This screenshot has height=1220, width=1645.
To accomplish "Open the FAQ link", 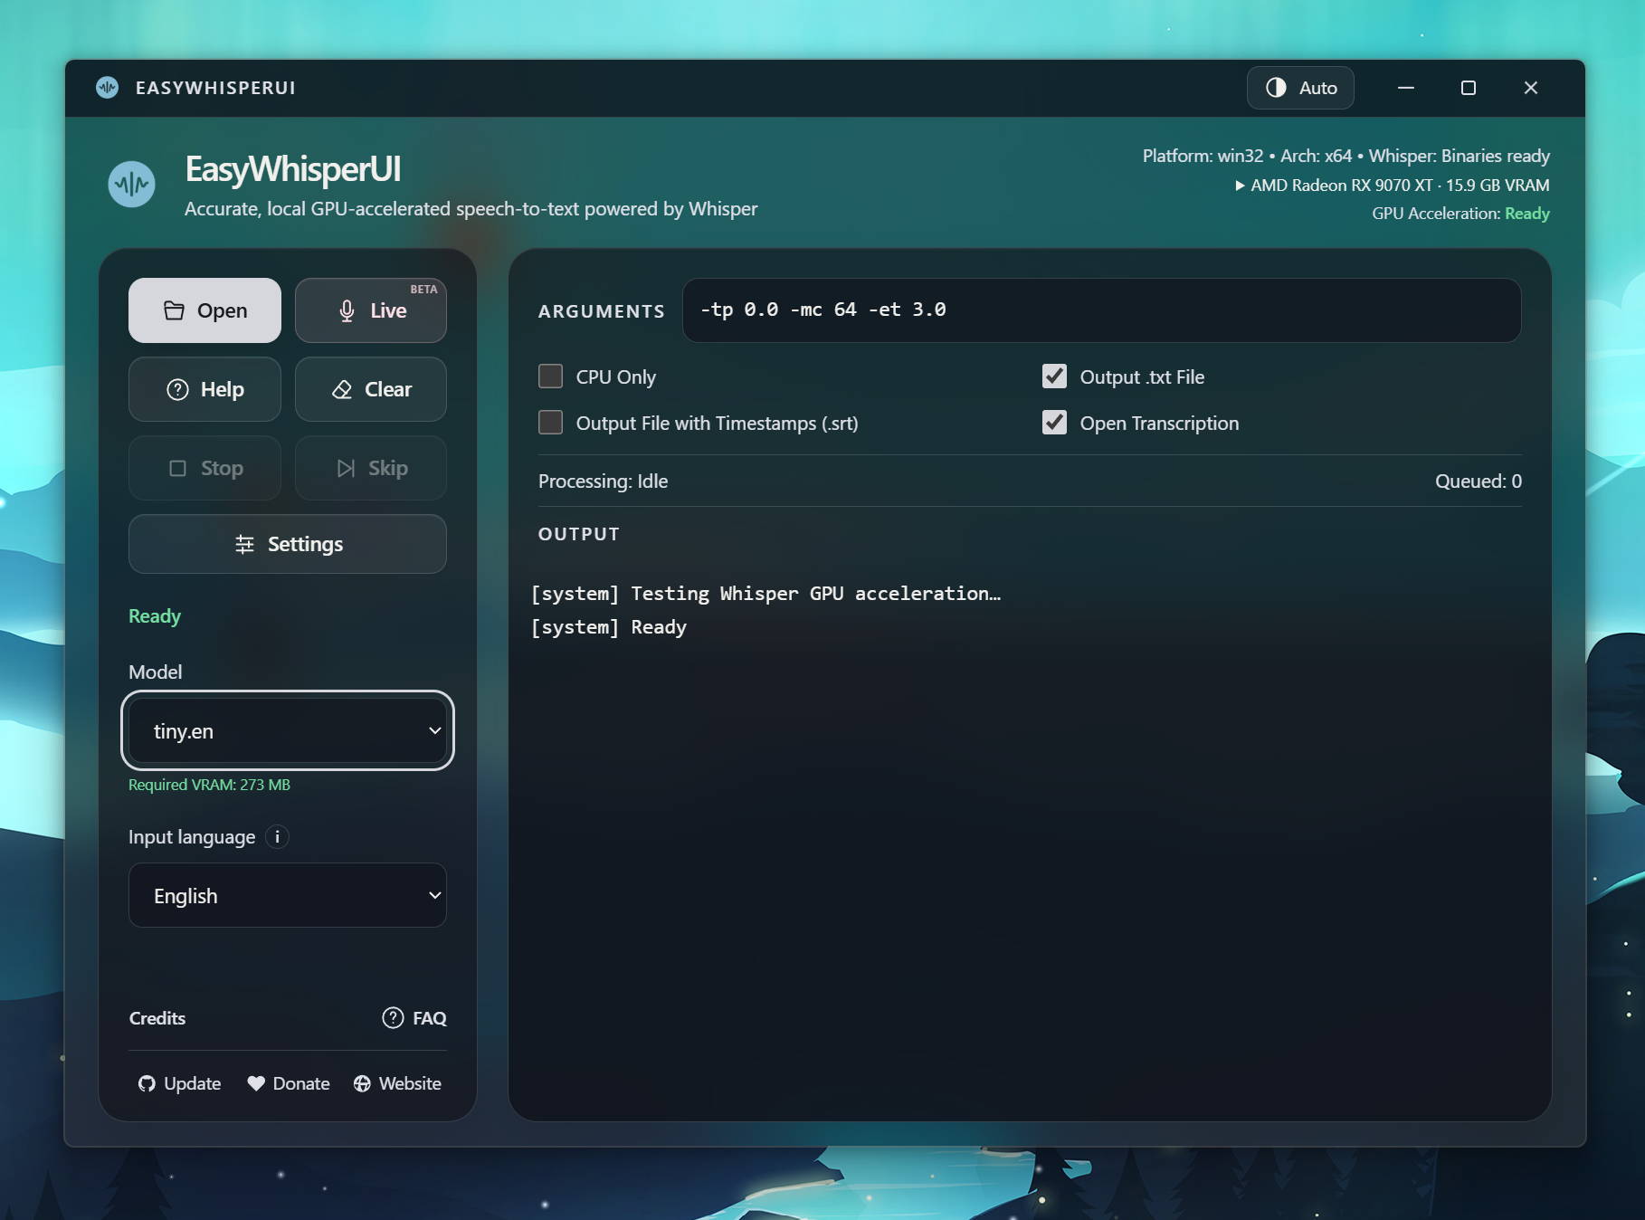I will coord(414,1018).
